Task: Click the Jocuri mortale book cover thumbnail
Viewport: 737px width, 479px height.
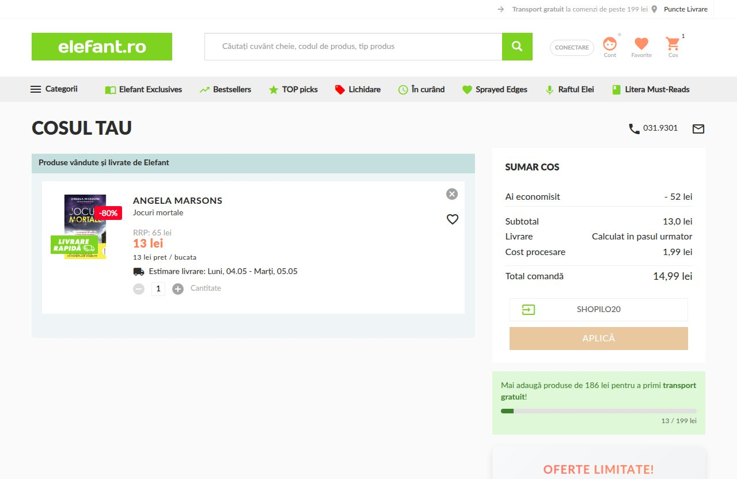Action: pyautogui.click(x=85, y=227)
